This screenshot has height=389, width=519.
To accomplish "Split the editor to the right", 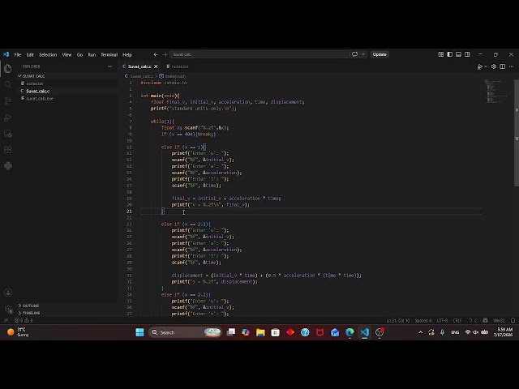I will pos(503,66).
